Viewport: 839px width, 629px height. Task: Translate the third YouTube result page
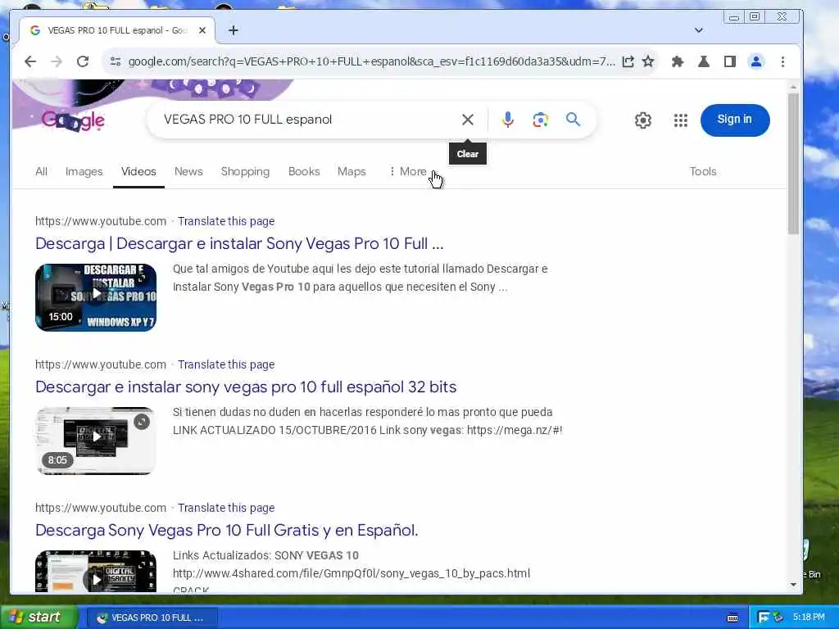[226, 508]
